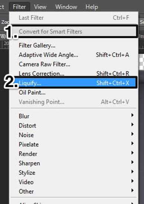Open the Help menu
The height and width of the screenshot is (204, 144).
point(92,7)
